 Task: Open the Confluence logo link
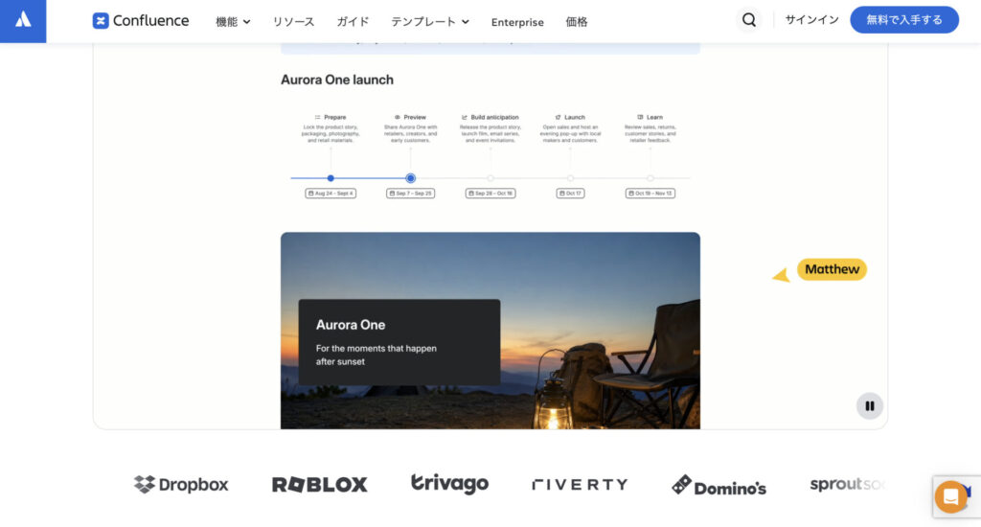[x=141, y=21]
